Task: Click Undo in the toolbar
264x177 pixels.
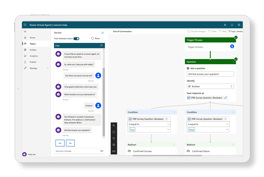Action: point(212,31)
